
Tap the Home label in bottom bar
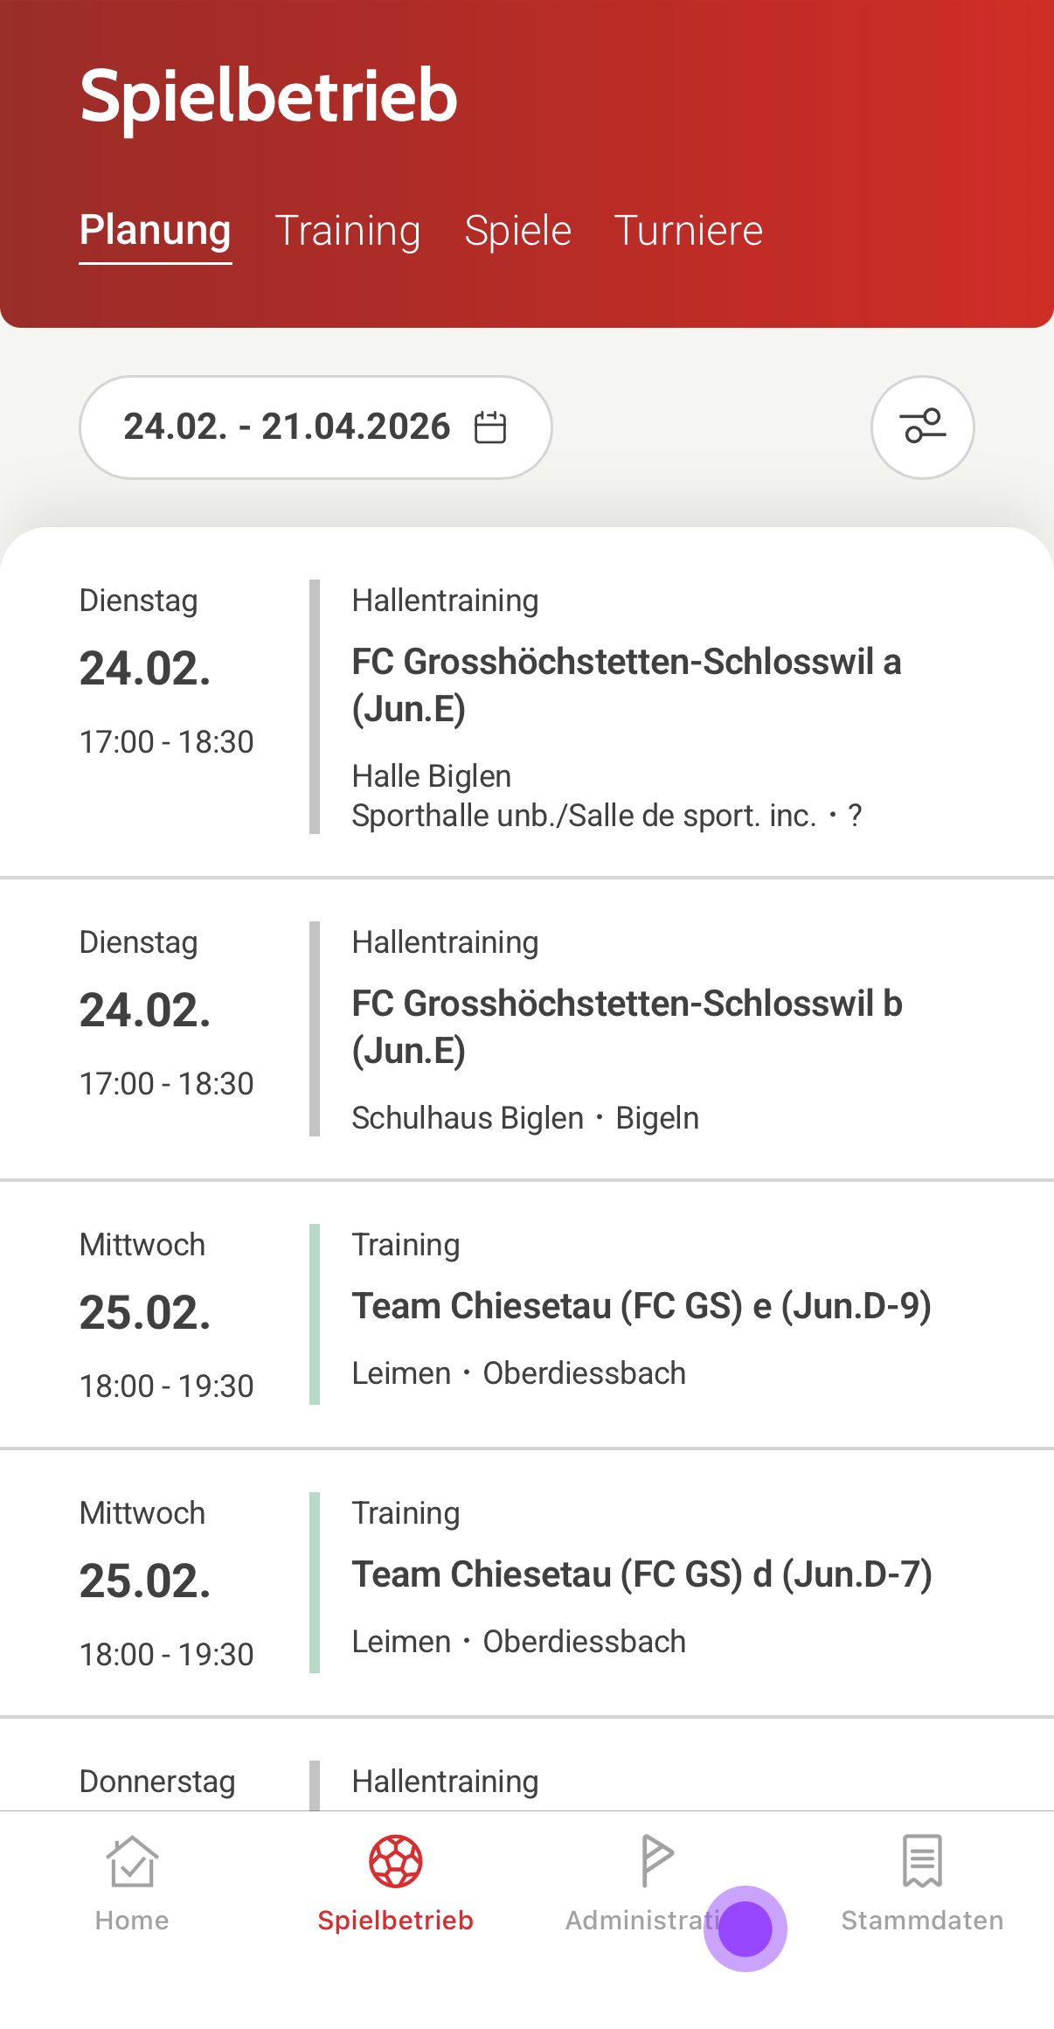[x=132, y=1921]
